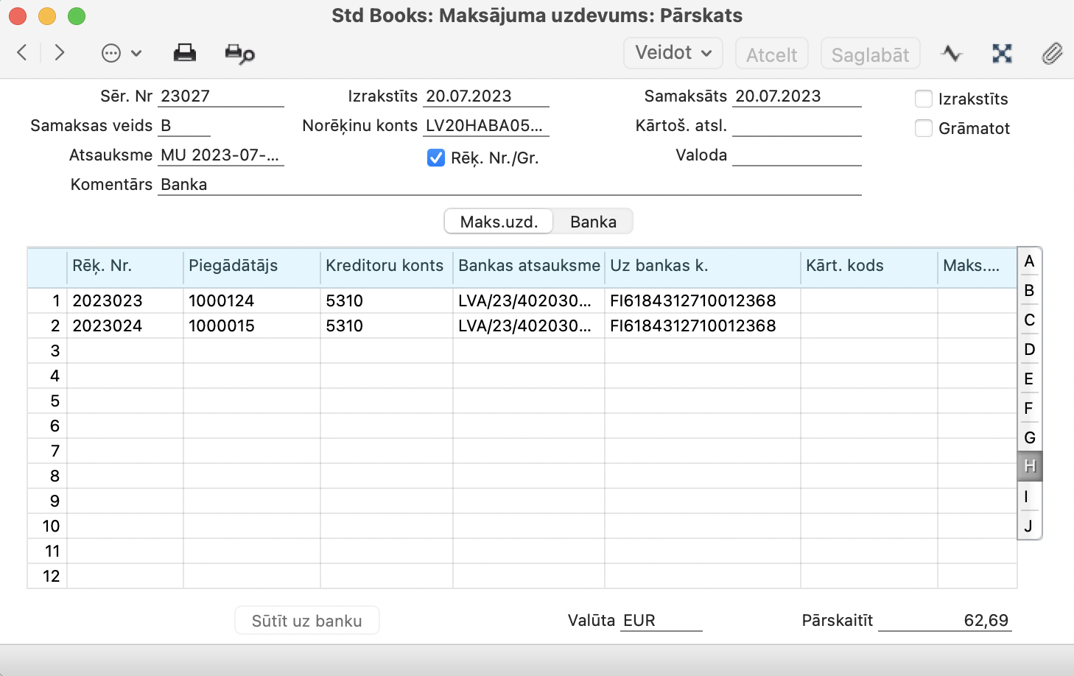1074x676 pixels.
Task: Open attachments with the paperclip icon
Action: coord(1052,53)
